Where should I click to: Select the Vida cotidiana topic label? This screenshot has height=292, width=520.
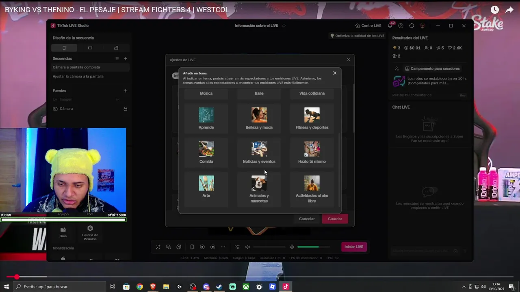[x=312, y=93]
